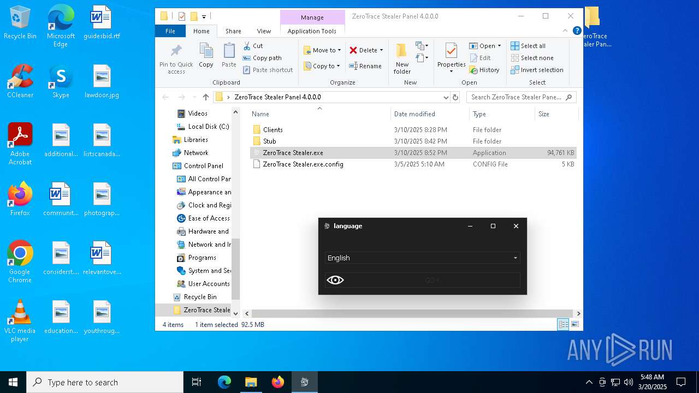Click the Edit command in ribbon
Screen dimensions: 699x393
click(x=480, y=58)
